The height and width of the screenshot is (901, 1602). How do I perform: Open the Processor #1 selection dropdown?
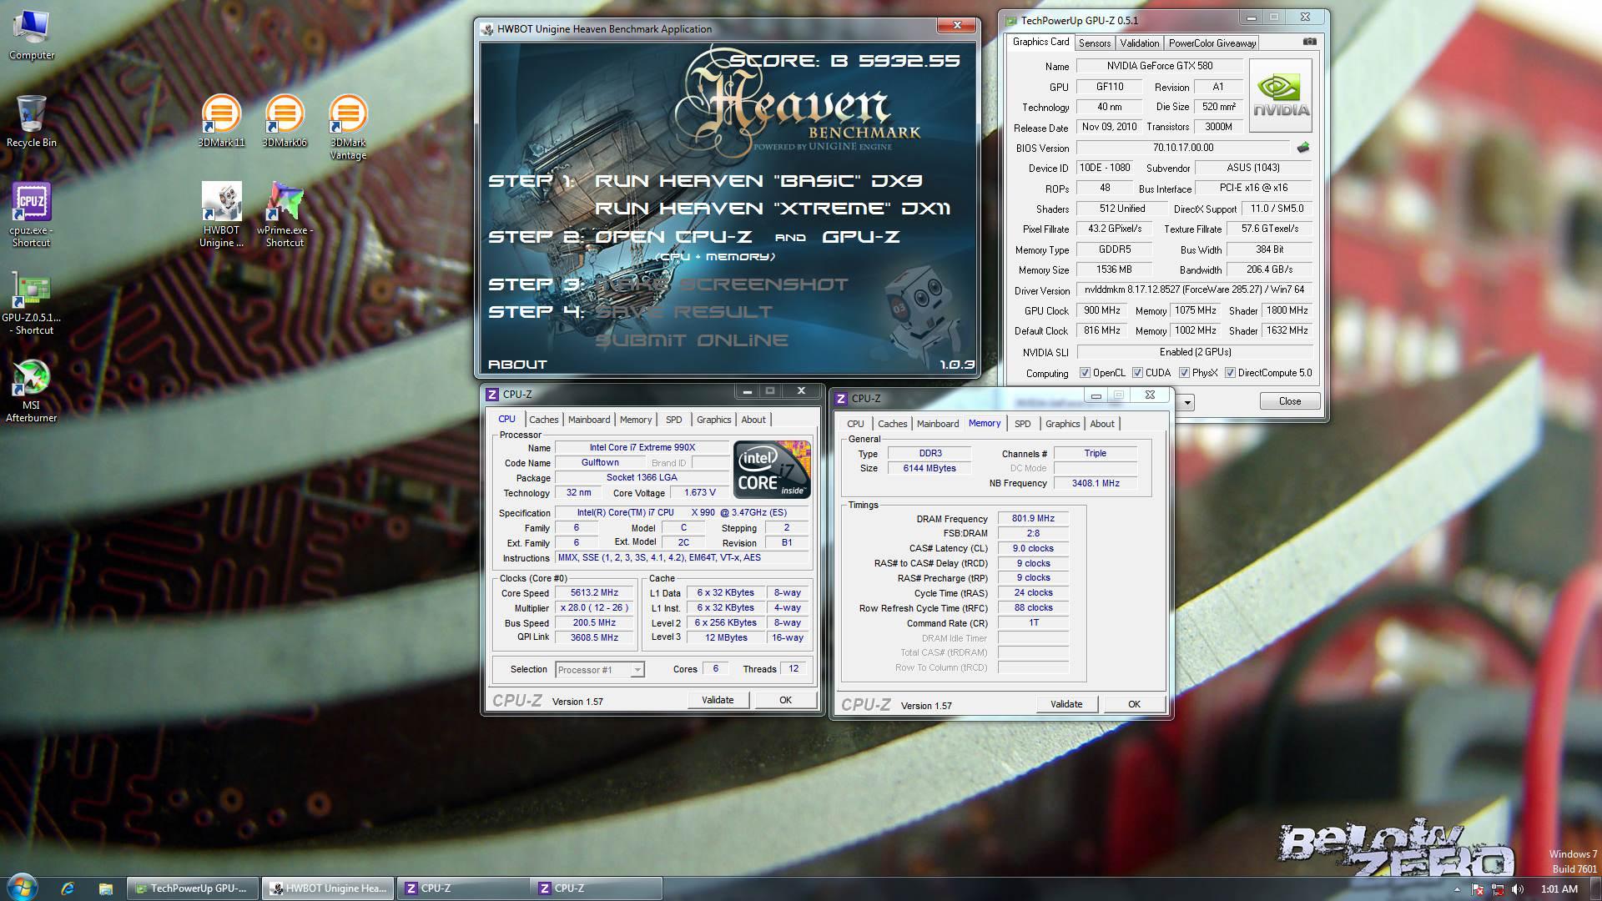point(599,670)
